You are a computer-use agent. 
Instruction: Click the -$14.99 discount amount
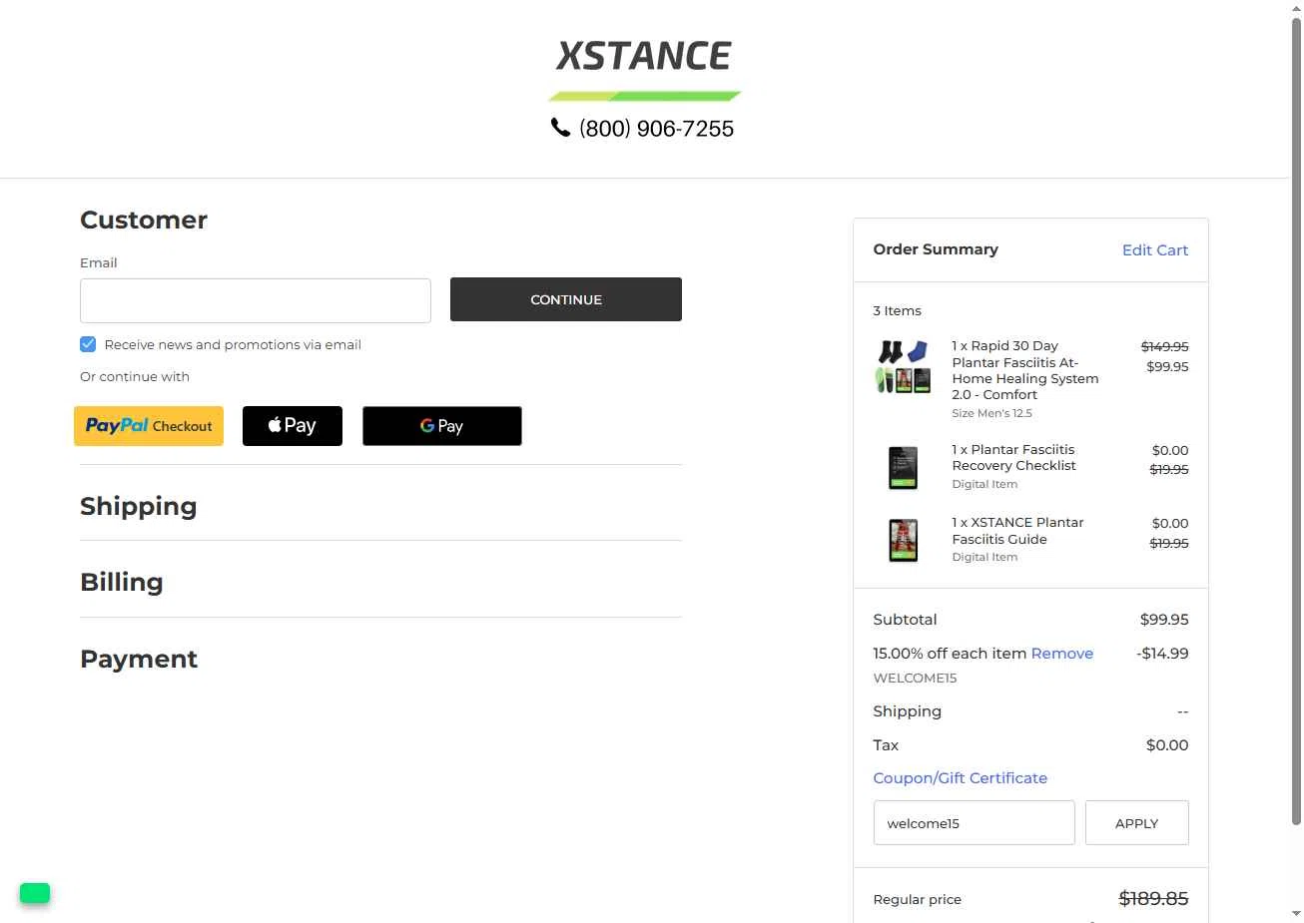(1162, 654)
